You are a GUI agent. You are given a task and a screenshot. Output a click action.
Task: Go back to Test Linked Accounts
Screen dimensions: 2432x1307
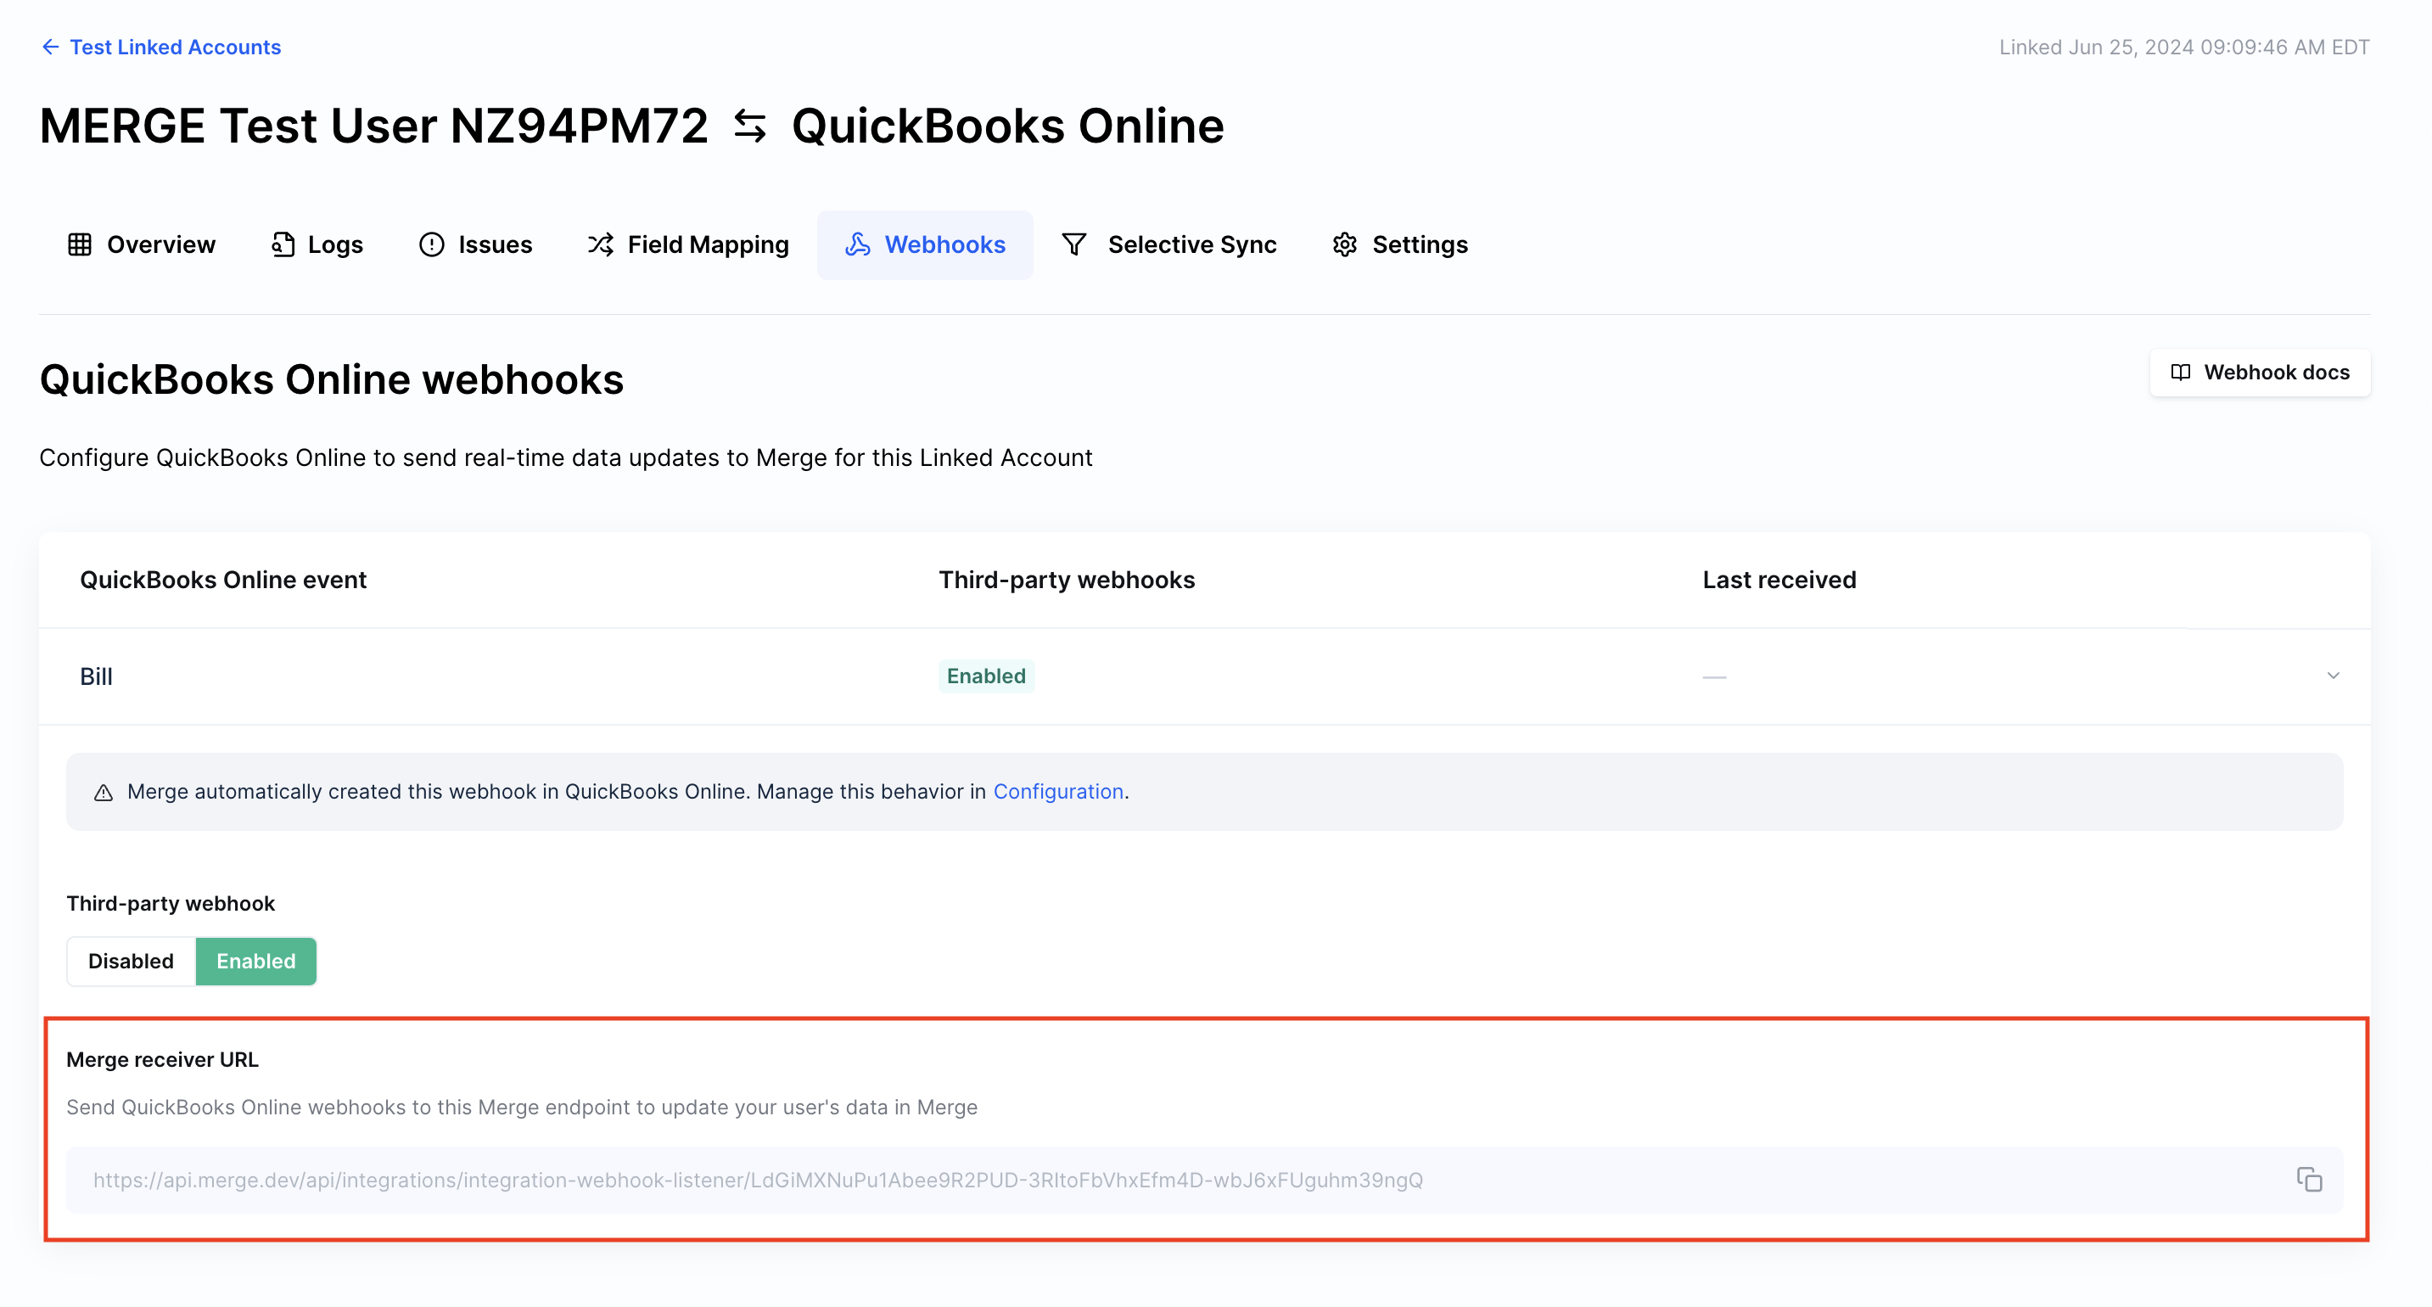coord(175,48)
